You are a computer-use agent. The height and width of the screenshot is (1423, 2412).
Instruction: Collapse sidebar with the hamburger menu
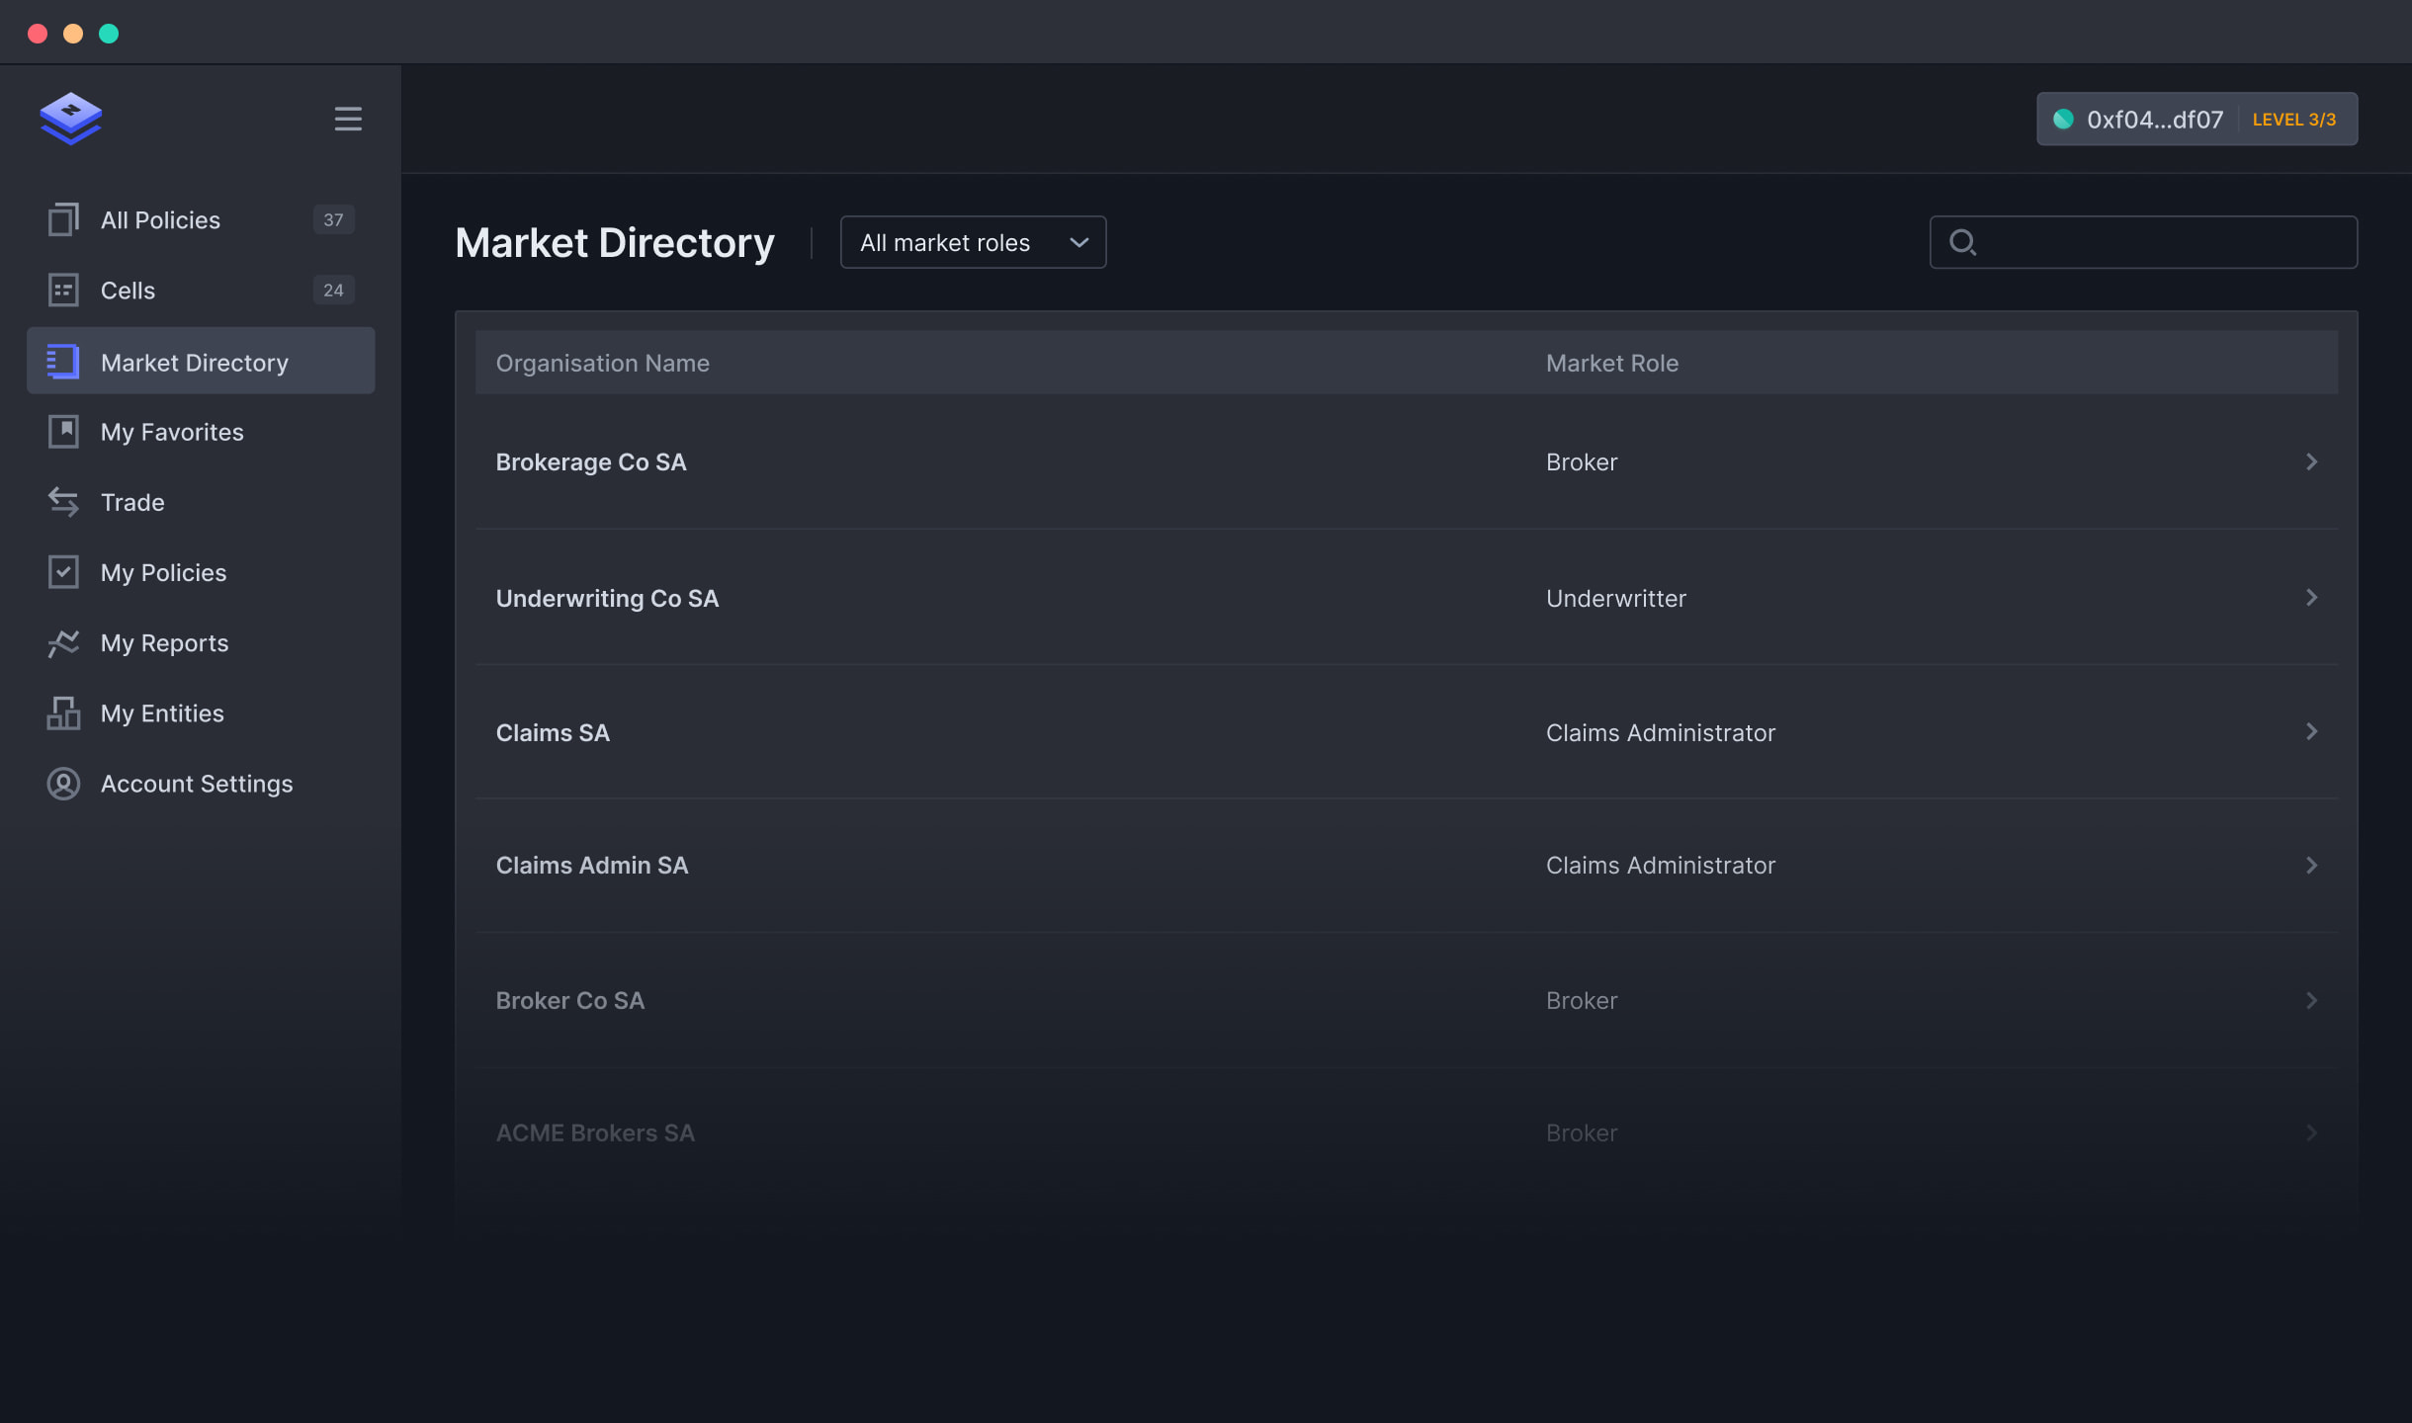348,119
